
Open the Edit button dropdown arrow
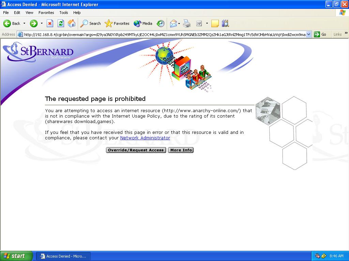[207, 23]
